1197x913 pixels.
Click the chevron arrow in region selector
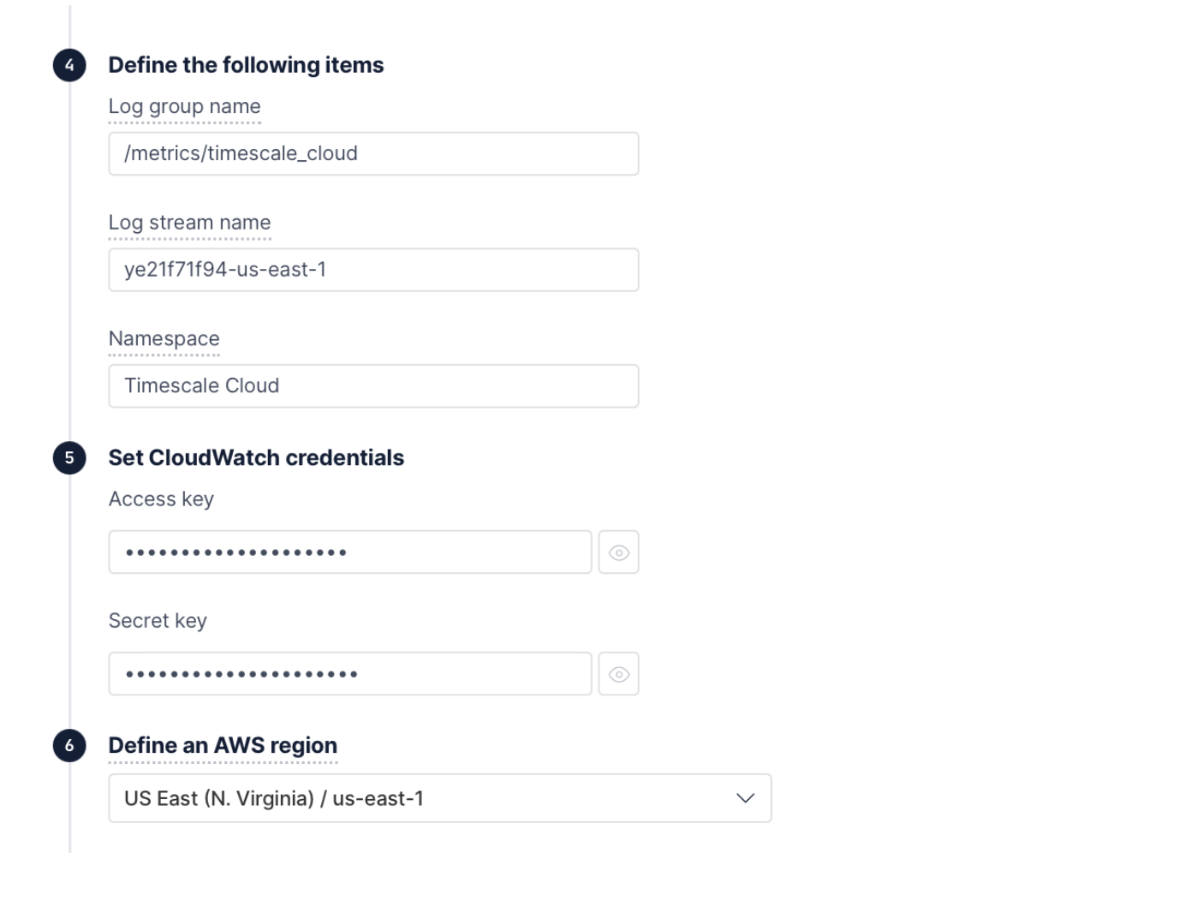745,798
